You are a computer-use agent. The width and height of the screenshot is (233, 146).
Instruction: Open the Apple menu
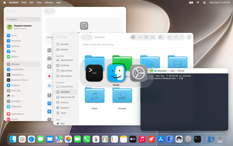4,2
